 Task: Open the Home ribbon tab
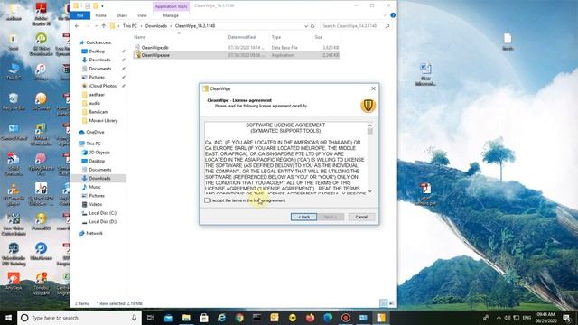(x=100, y=15)
